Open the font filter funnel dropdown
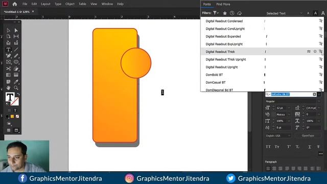Image resolution: width=327 pixels, height=184 pixels. (216, 13)
